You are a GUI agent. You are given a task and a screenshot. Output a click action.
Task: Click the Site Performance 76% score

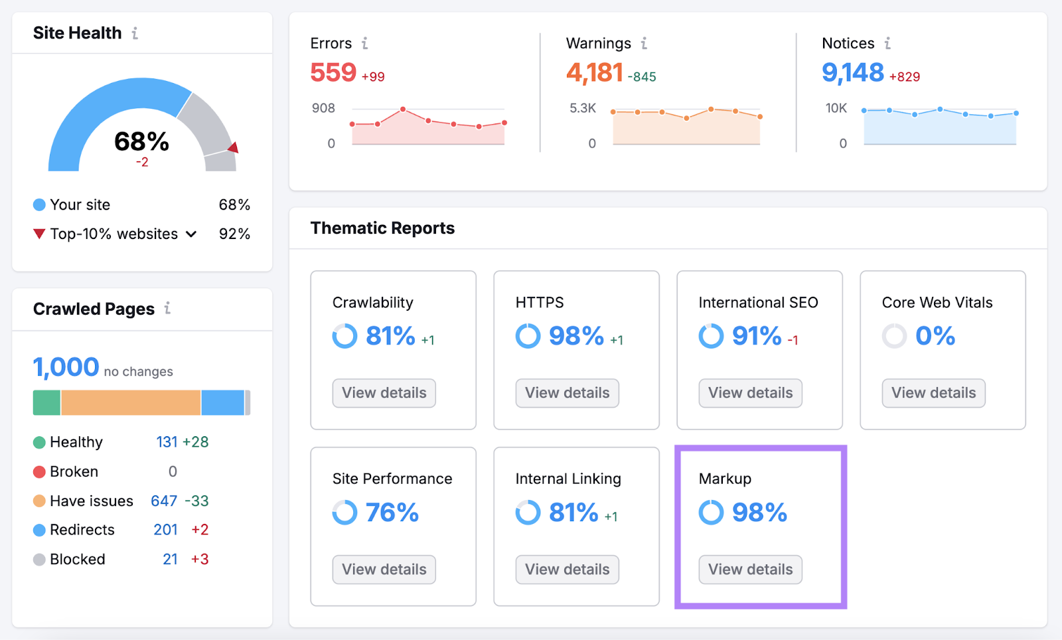[x=392, y=513]
